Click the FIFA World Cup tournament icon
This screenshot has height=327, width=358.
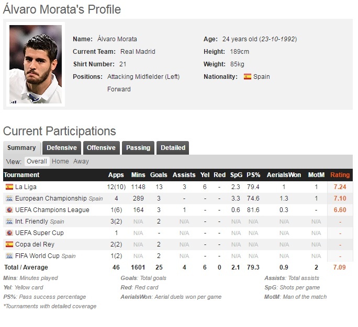[9, 256]
